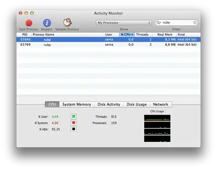Select the Network tab

point(161,104)
